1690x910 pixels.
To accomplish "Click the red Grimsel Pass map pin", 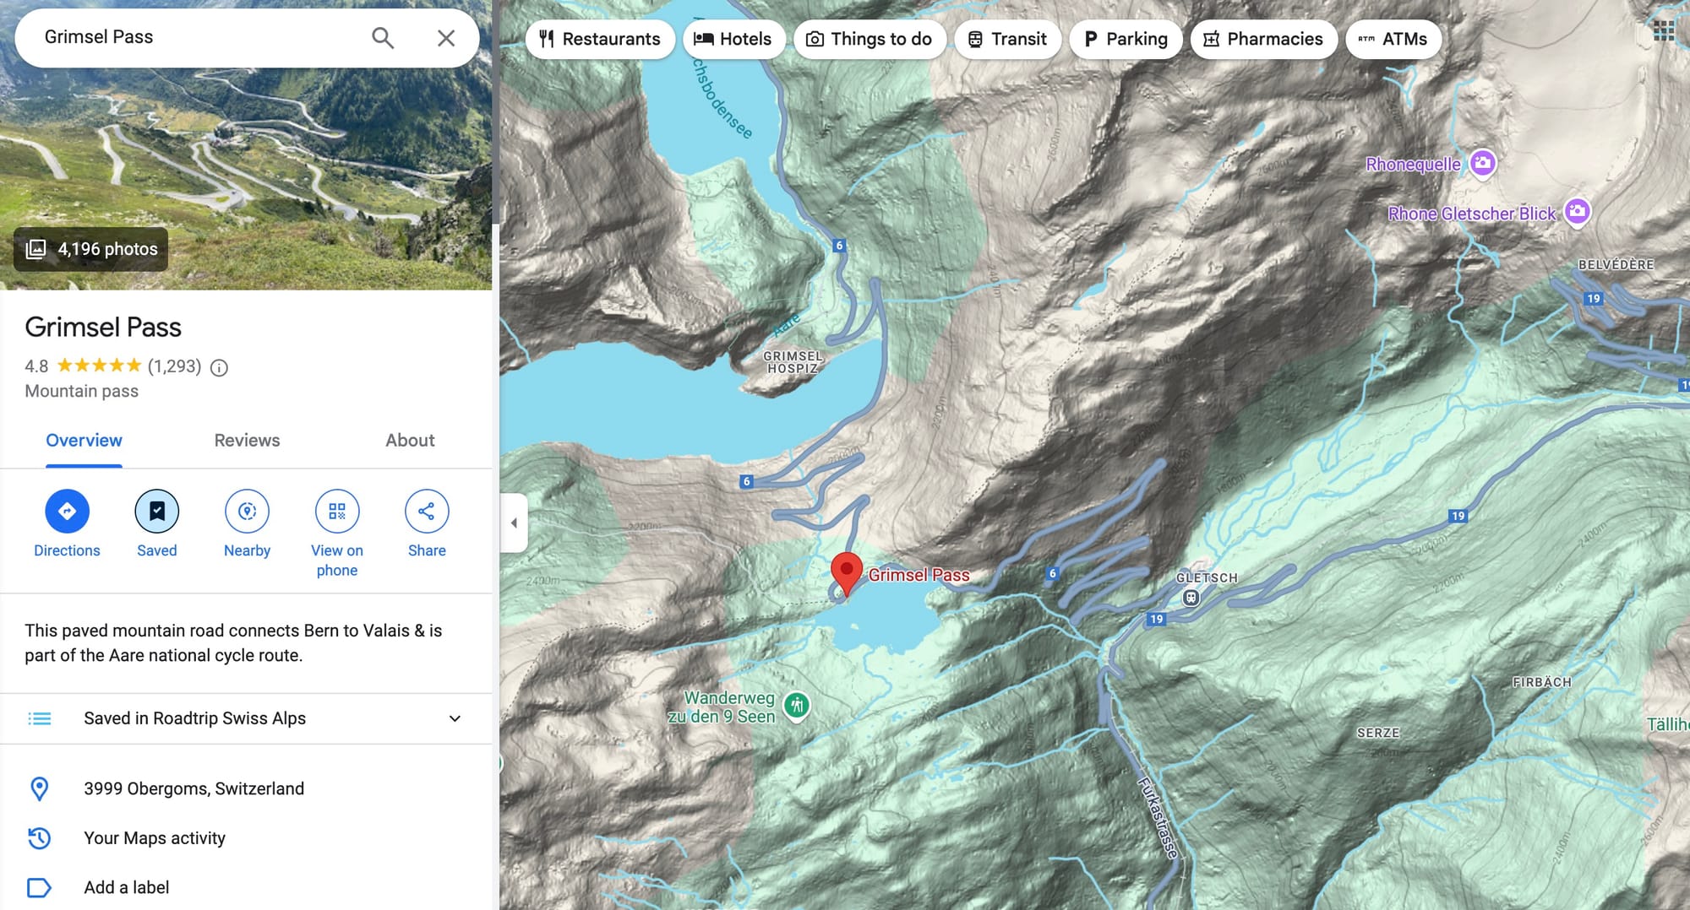I will click(x=846, y=574).
